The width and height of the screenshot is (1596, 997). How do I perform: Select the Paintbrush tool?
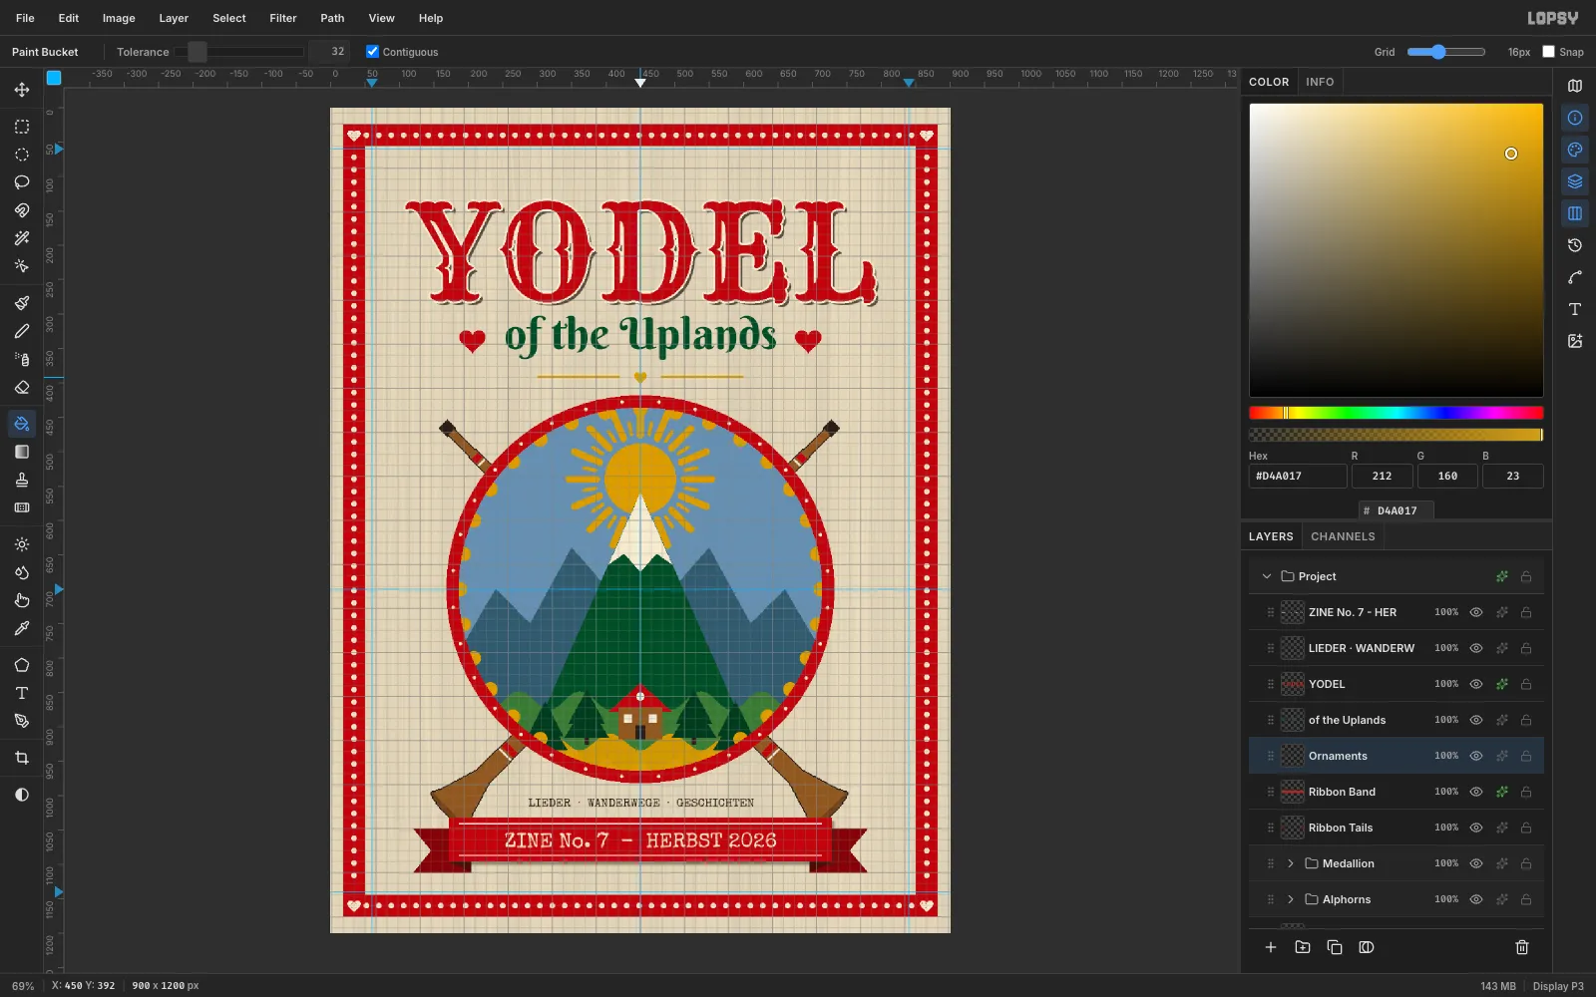[x=22, y=303]
